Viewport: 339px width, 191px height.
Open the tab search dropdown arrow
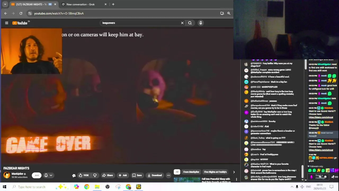pos(5,4)
